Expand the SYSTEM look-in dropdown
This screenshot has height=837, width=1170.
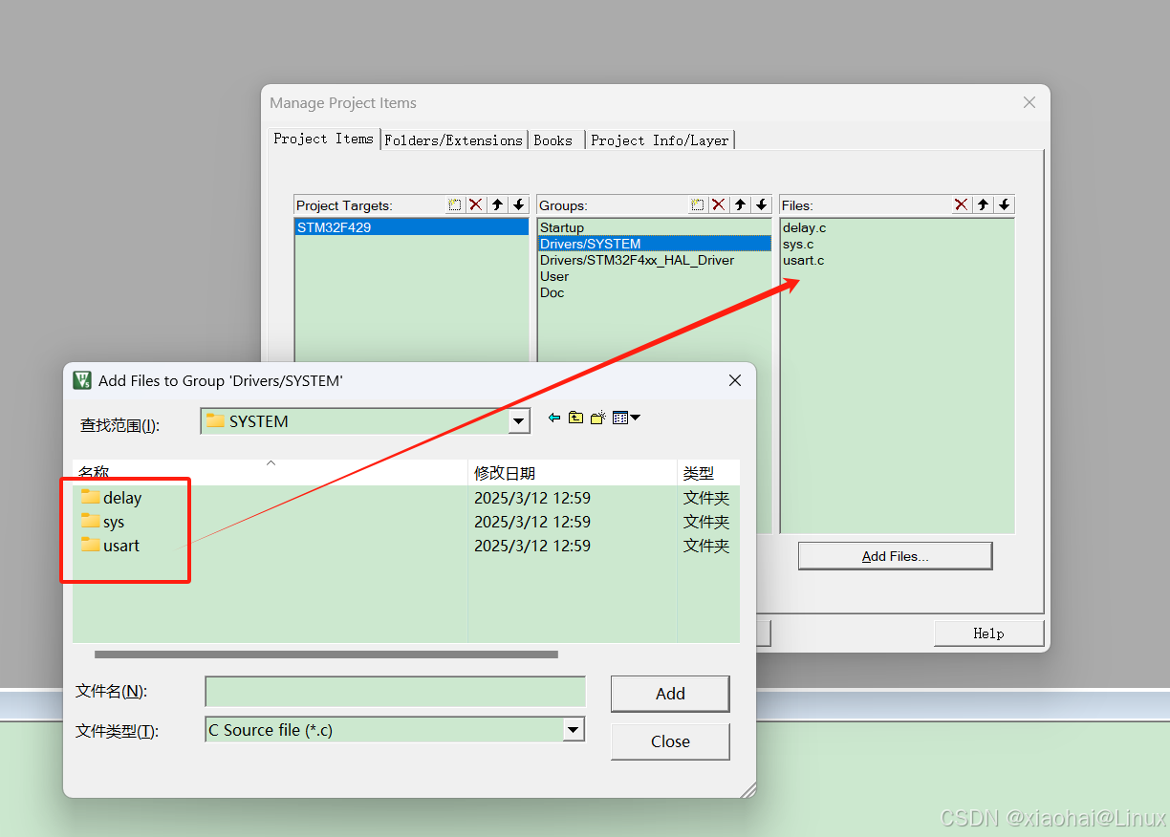click(x=519, y=421)
